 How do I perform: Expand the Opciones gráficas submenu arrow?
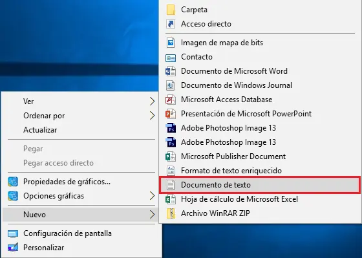pyautogui.click(x=152, y=196)
